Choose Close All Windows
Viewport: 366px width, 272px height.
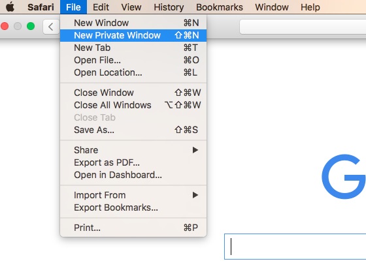coord(133,105)
